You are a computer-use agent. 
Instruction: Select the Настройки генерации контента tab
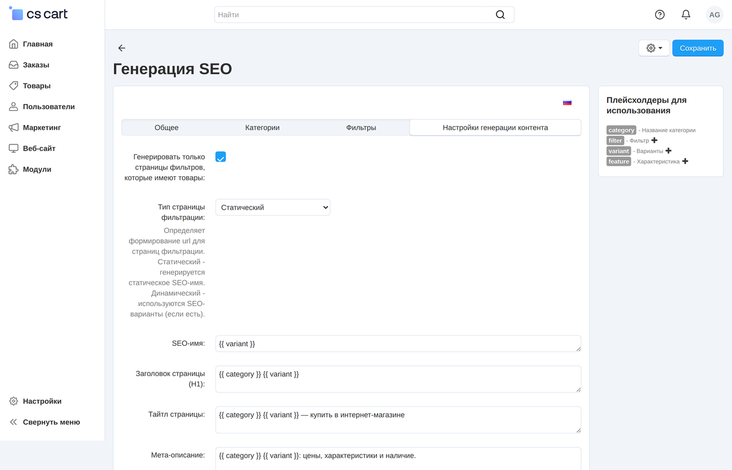point(495,127)
